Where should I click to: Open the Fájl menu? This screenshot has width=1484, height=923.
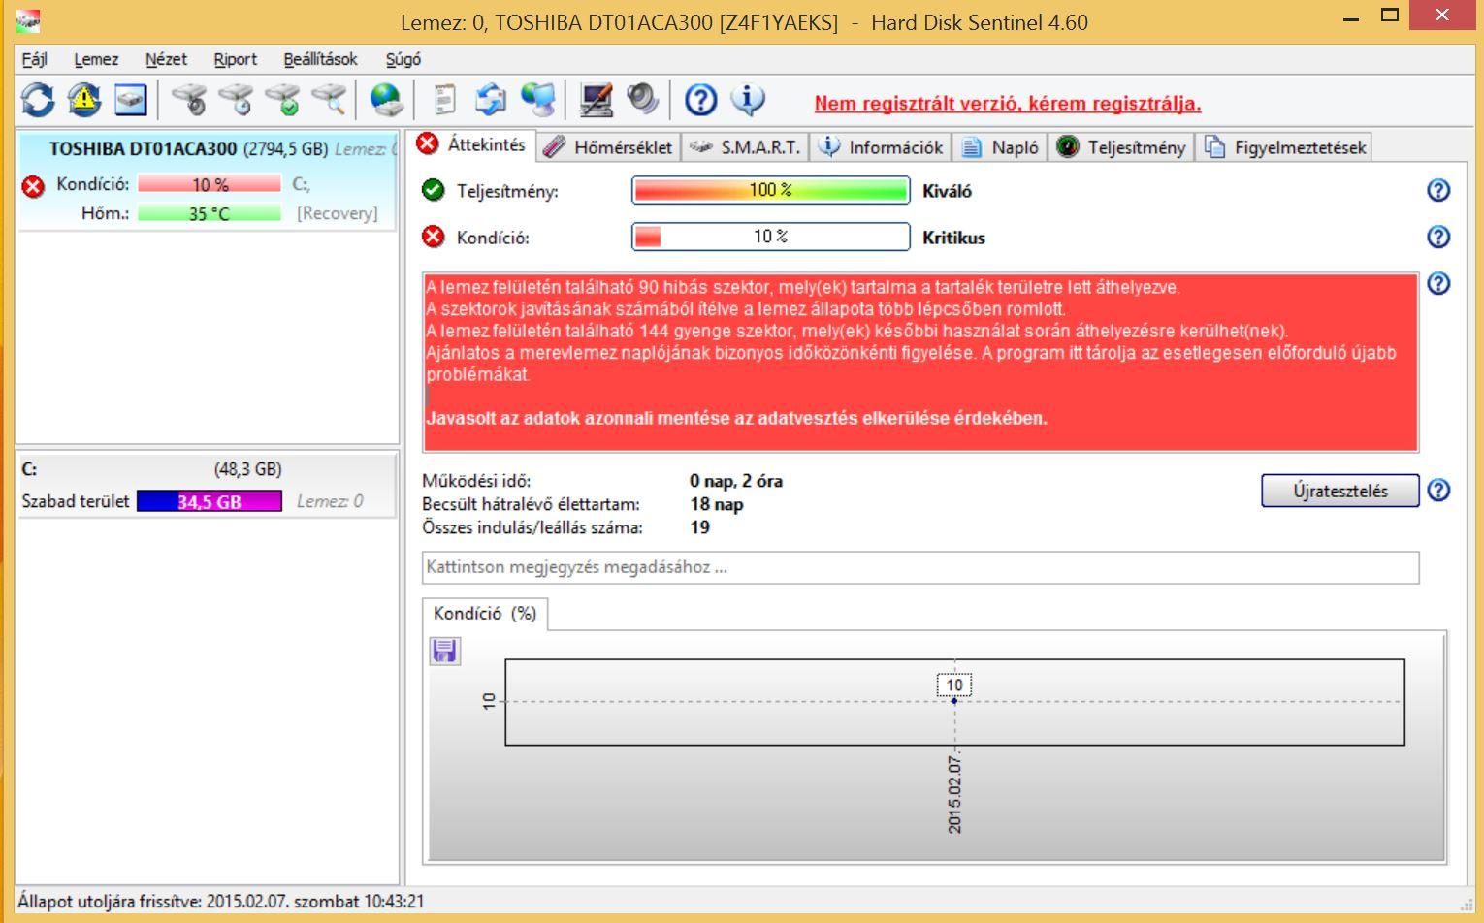pyautogui.click(x=35, y=59)
